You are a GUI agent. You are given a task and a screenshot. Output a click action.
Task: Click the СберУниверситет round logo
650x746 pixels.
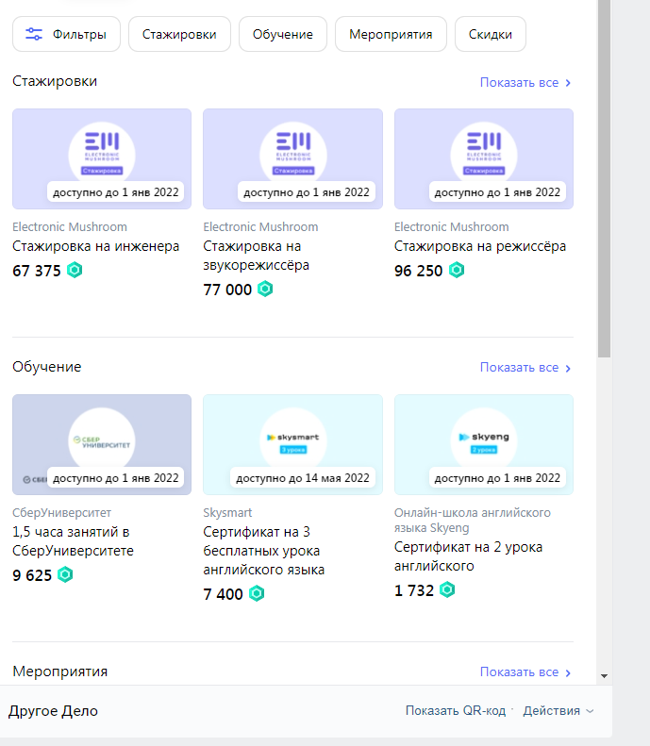coord(102,438)
